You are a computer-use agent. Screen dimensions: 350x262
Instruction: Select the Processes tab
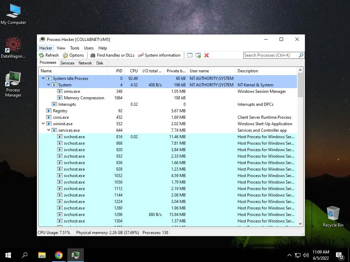(48, 63)
